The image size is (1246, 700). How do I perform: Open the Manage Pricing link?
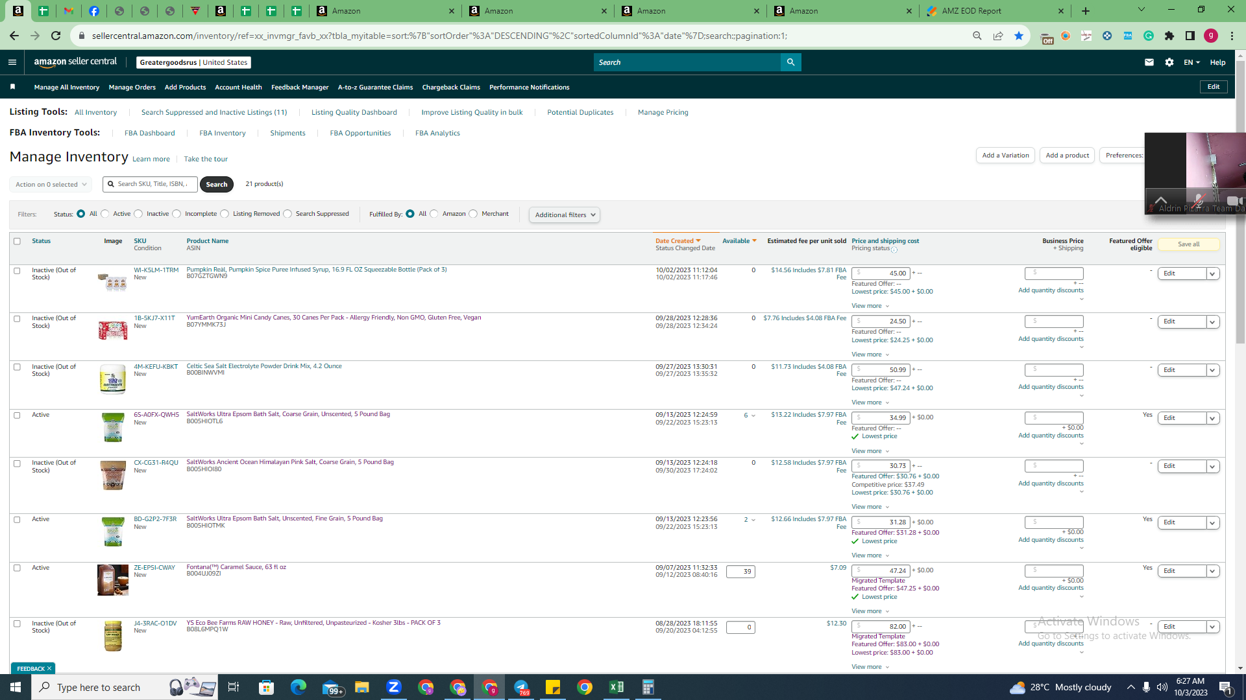(663, 113)
